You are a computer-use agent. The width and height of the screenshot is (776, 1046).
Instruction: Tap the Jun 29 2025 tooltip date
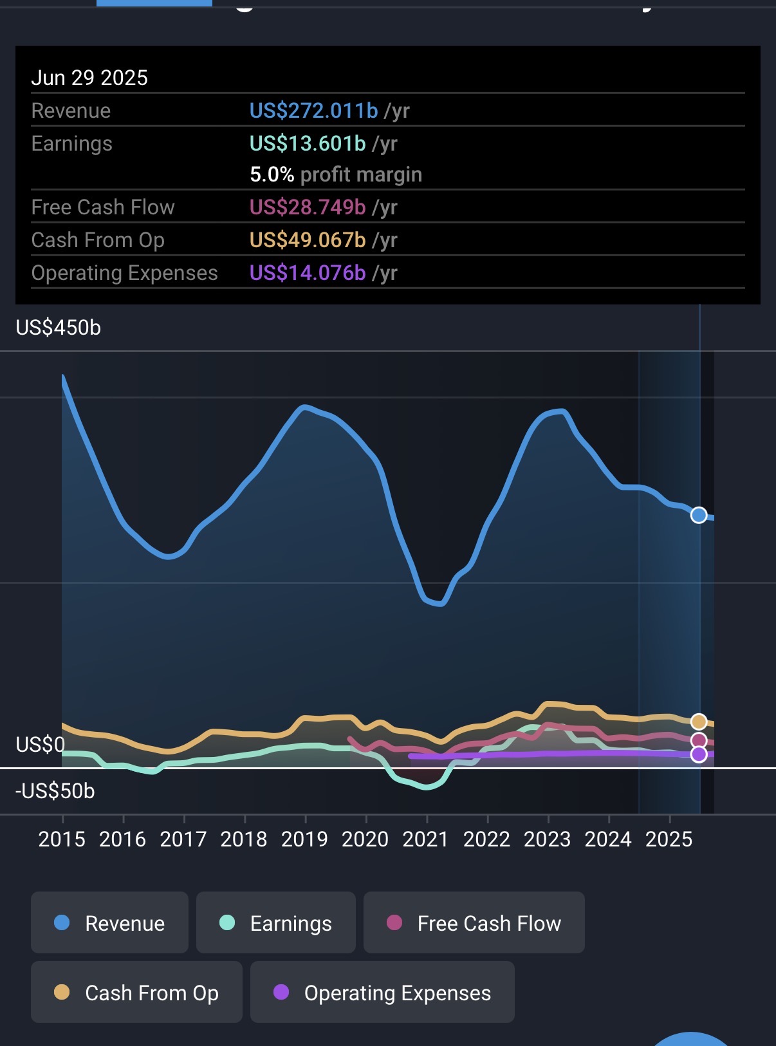[89, 78]
